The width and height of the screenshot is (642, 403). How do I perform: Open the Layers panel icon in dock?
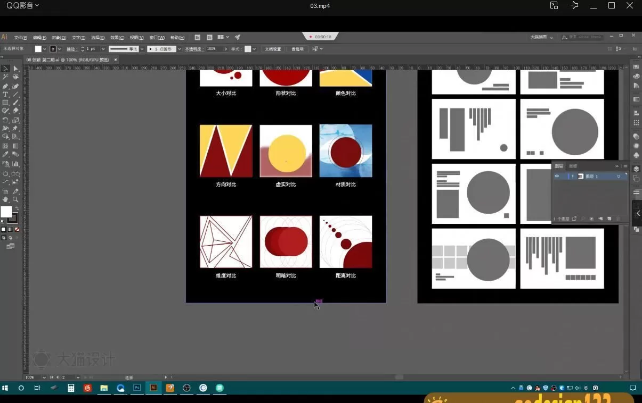coord(636,169)
